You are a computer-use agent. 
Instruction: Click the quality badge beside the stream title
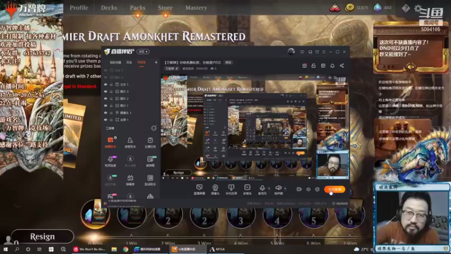(228, 63)
